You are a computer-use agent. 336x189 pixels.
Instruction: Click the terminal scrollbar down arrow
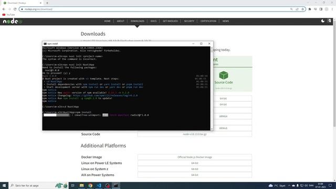[x=212, y=129]
